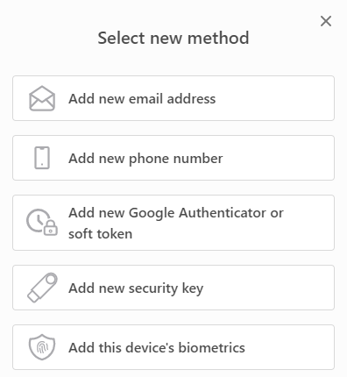Screen dimensions: 347x377
Task: Click the "Add this device's biometrics" text
Action: tap(157, 348)
